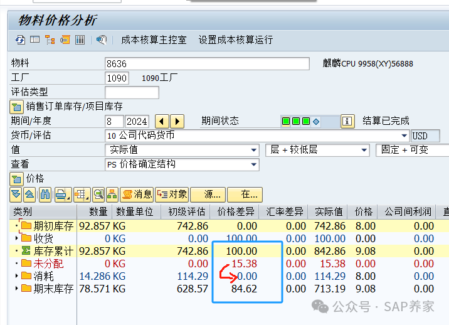Click the magnifier details icon in grid toolbar

tap(98, 194)
